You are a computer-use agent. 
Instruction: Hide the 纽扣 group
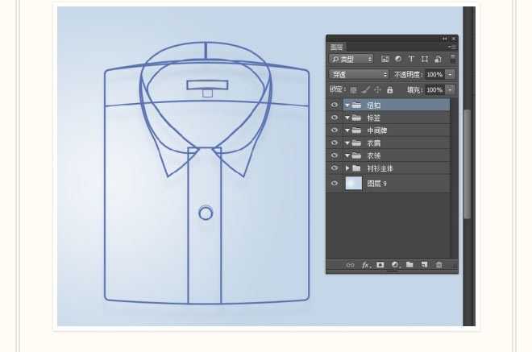[334, 106]
